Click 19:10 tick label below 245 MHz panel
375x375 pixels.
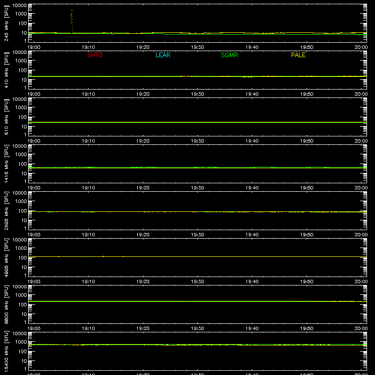point(89,47)
